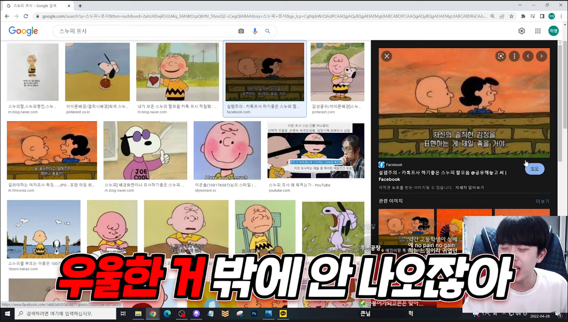The image size is (568, 322).
Task: Open the Facebook source link in preview
Action: [x=391, y=165]
